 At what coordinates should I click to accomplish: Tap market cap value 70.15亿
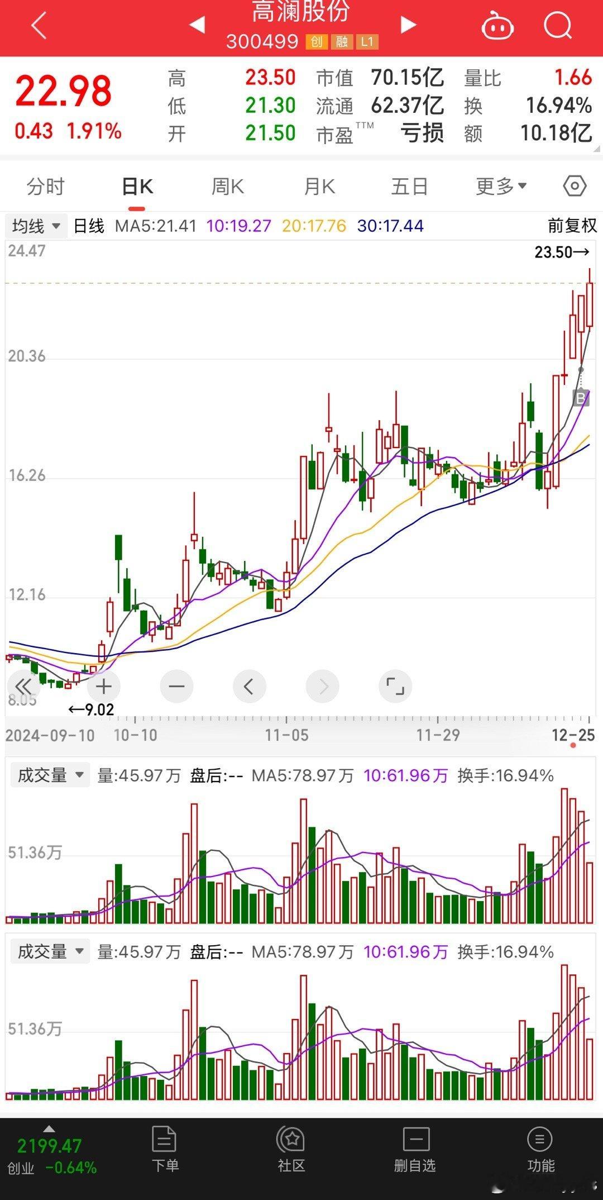(x=408, y=78)
